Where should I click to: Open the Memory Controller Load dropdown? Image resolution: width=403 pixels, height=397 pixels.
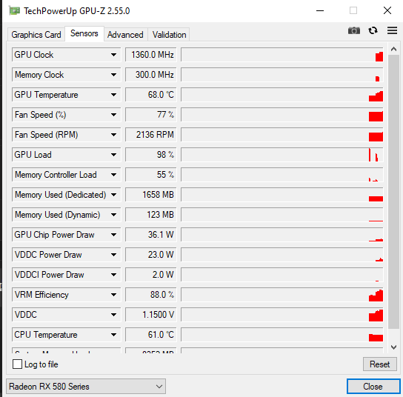point(66,175)
